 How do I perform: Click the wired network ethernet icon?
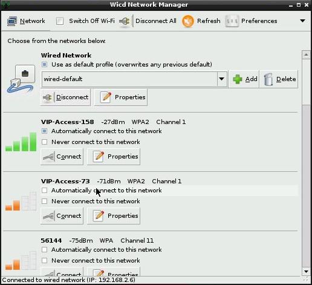(21, 79)
